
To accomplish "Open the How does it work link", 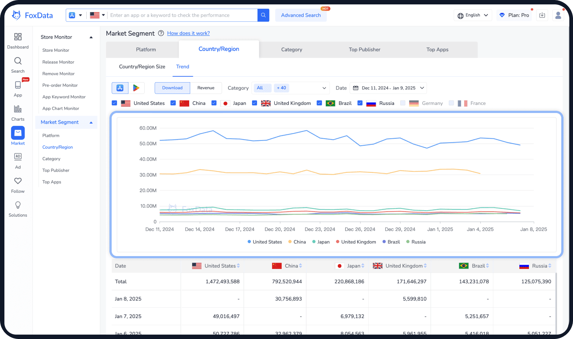I will (x=188, y=33).
